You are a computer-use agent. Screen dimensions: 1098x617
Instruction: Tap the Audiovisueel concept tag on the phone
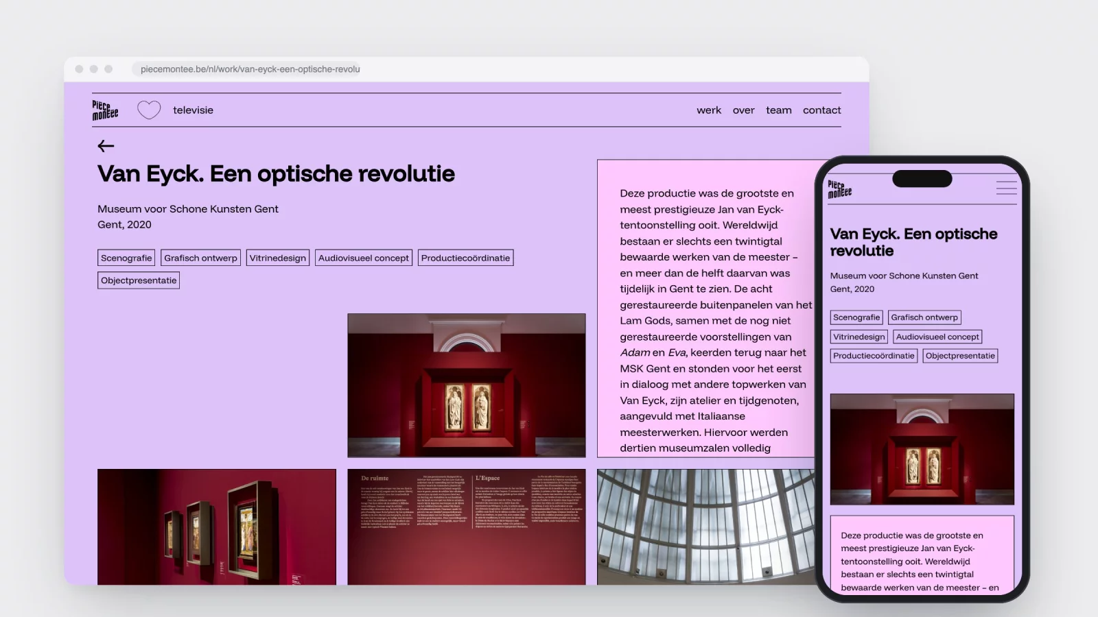click(937, 337)
